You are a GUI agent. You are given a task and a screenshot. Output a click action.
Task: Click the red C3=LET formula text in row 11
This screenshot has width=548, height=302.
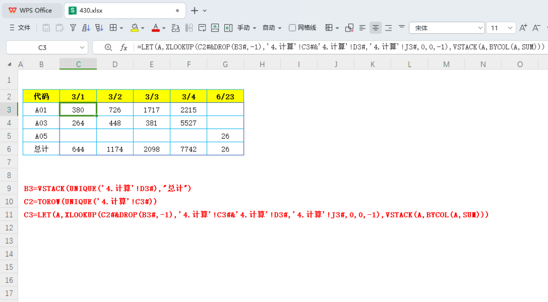point(256,215)
